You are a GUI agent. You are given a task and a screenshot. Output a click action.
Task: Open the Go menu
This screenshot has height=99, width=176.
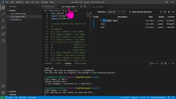(x=32, y=2)
